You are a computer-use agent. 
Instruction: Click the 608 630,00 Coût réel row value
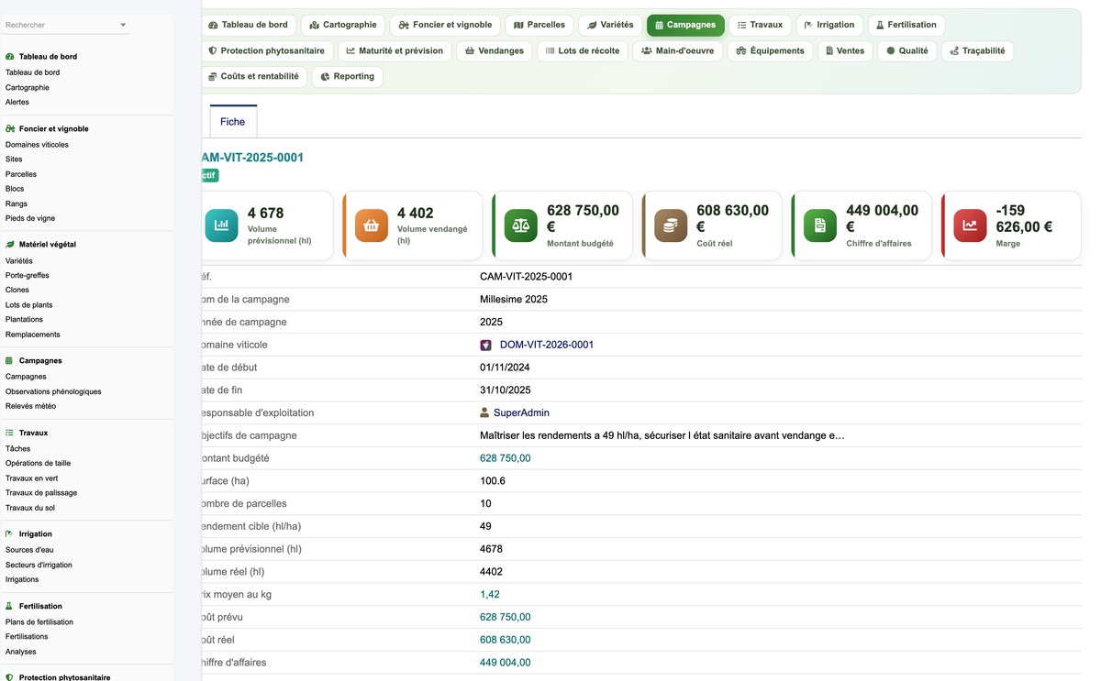(x=506, y=641)
